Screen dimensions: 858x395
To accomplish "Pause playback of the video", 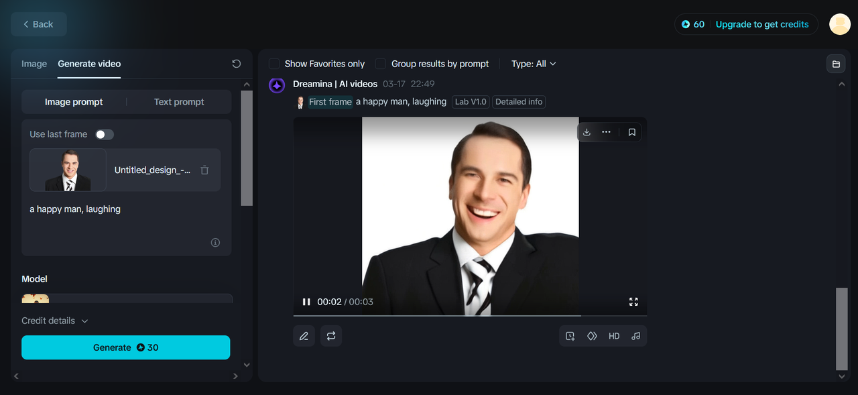I will [x=306, y=302].
